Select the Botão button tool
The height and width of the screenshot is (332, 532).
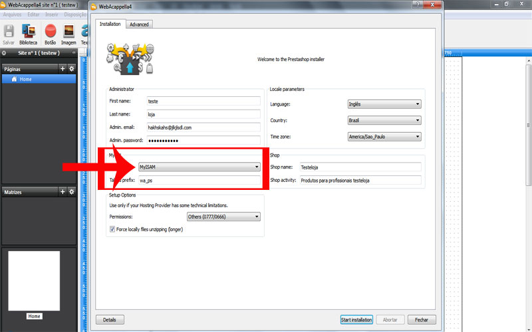point(51,31)
